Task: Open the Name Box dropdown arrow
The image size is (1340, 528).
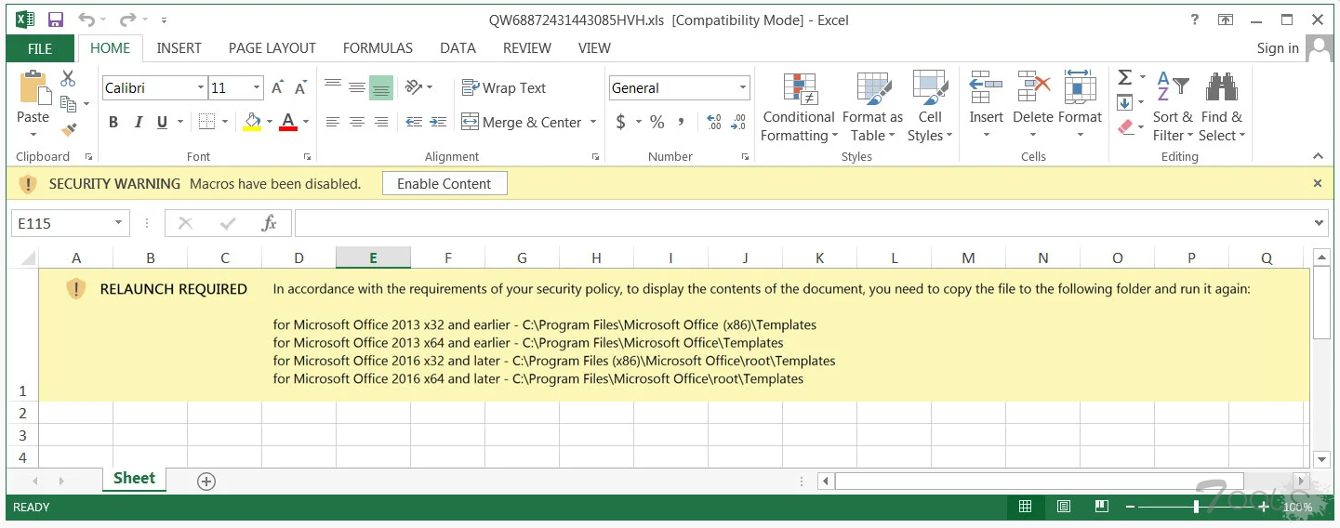Action: point(118,223)
